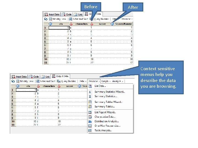This screenshot has height=148, width=198.
Task: Select the characters column header in the lower window
Action: point(47,86)
